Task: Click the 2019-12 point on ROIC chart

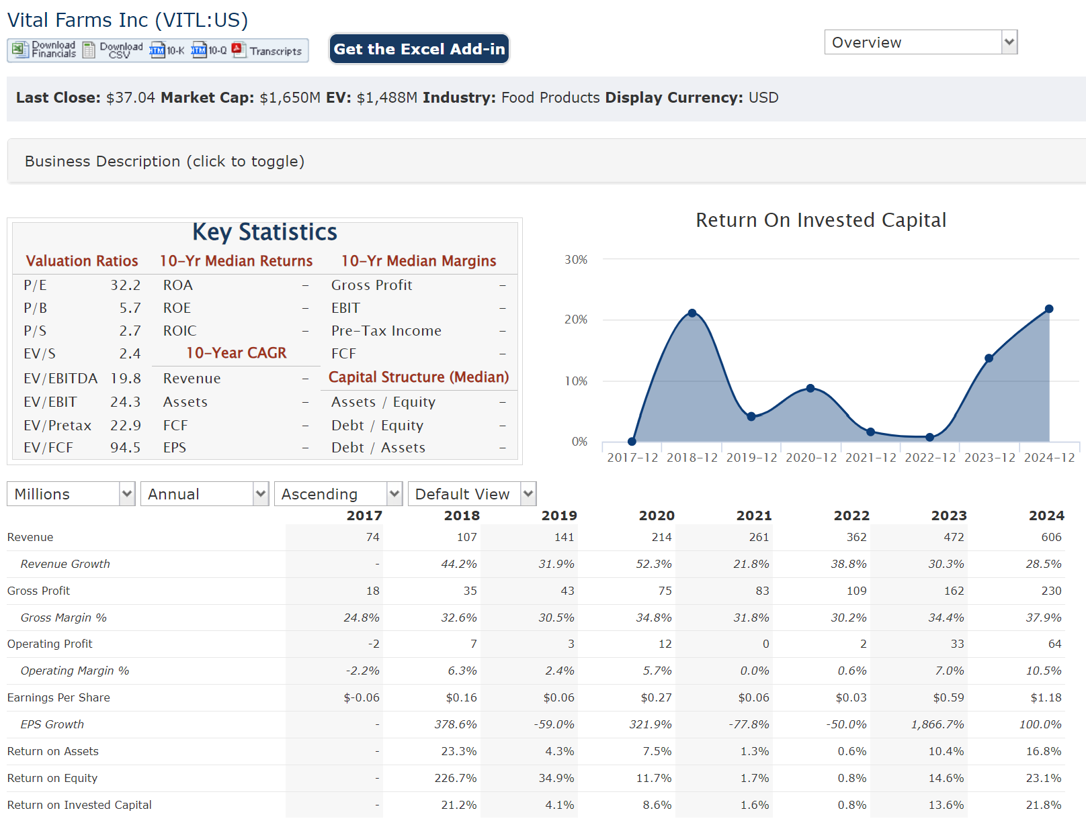Action: [x=751, y=416]
